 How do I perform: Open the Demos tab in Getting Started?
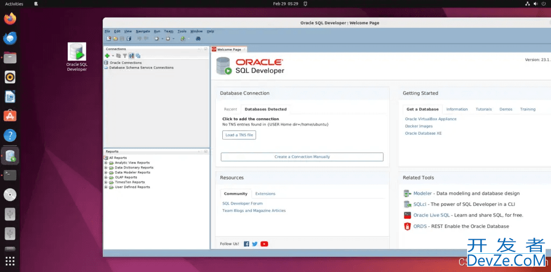(506, 109)
